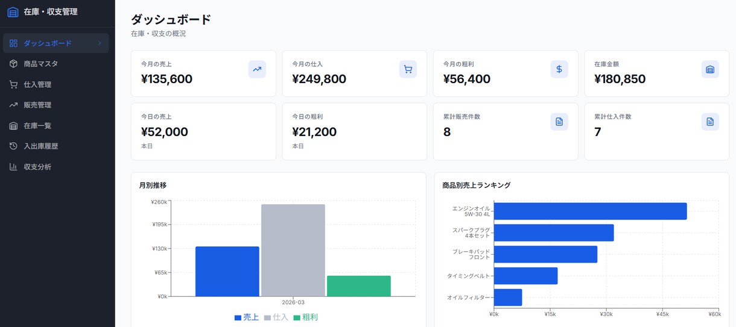
Task: Switch to 収支分析 page
Action: pos(56,167)
